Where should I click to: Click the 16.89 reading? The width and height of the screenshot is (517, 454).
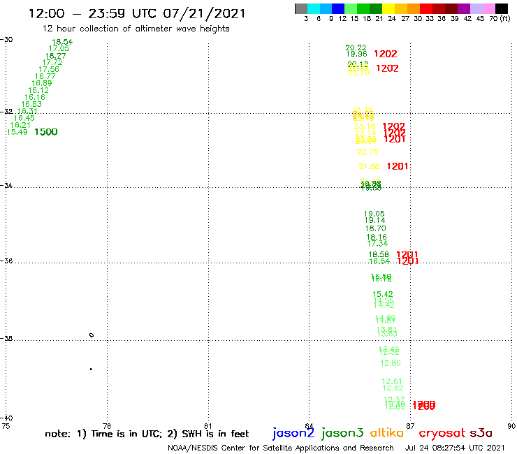tap(42, 83)
